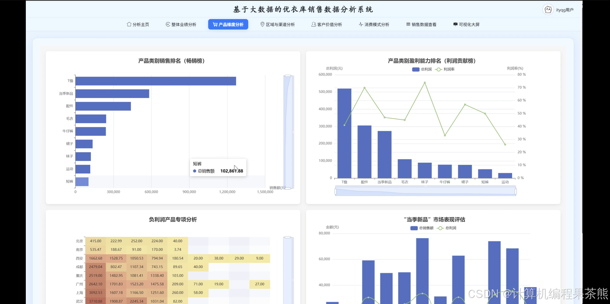The image size is (610, 304).
Task: Click the 袜子 profit rate peak point
Action: click(x=425, y=83)
